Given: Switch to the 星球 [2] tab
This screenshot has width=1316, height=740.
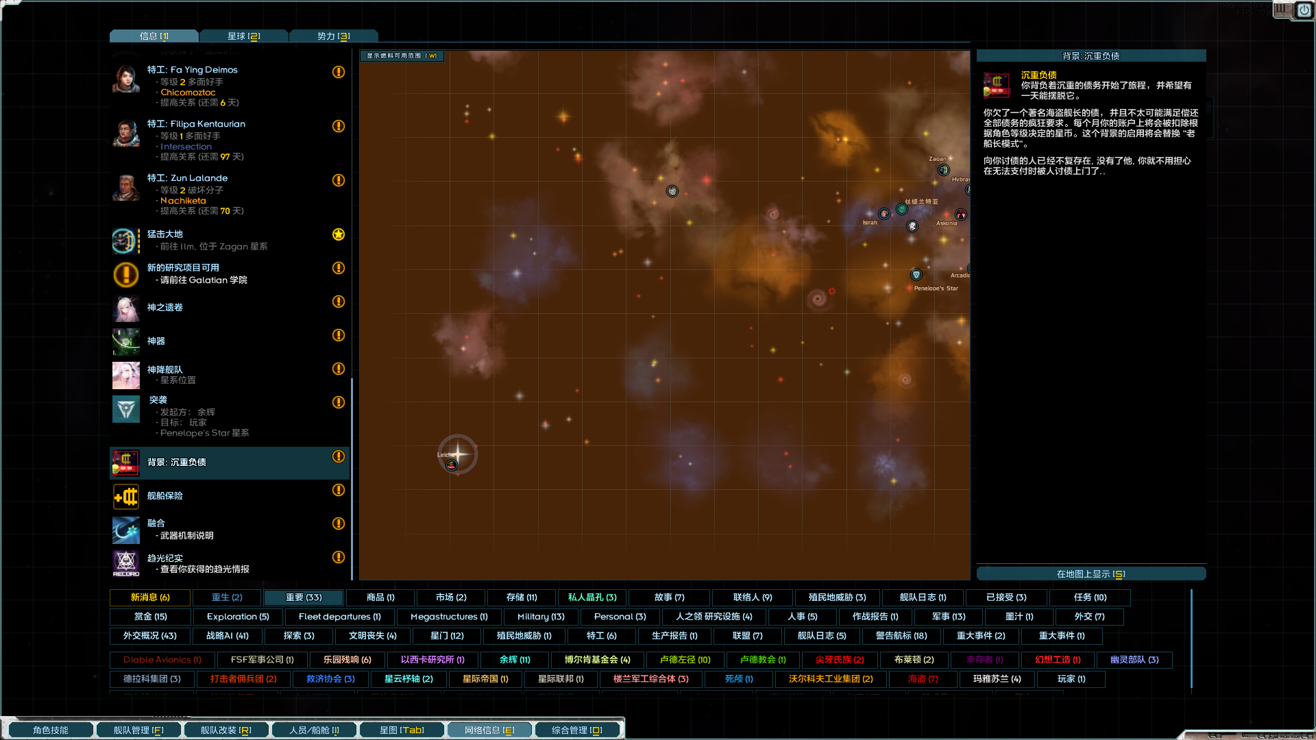Looking at the screenshot, I should [x=243, y=36].
